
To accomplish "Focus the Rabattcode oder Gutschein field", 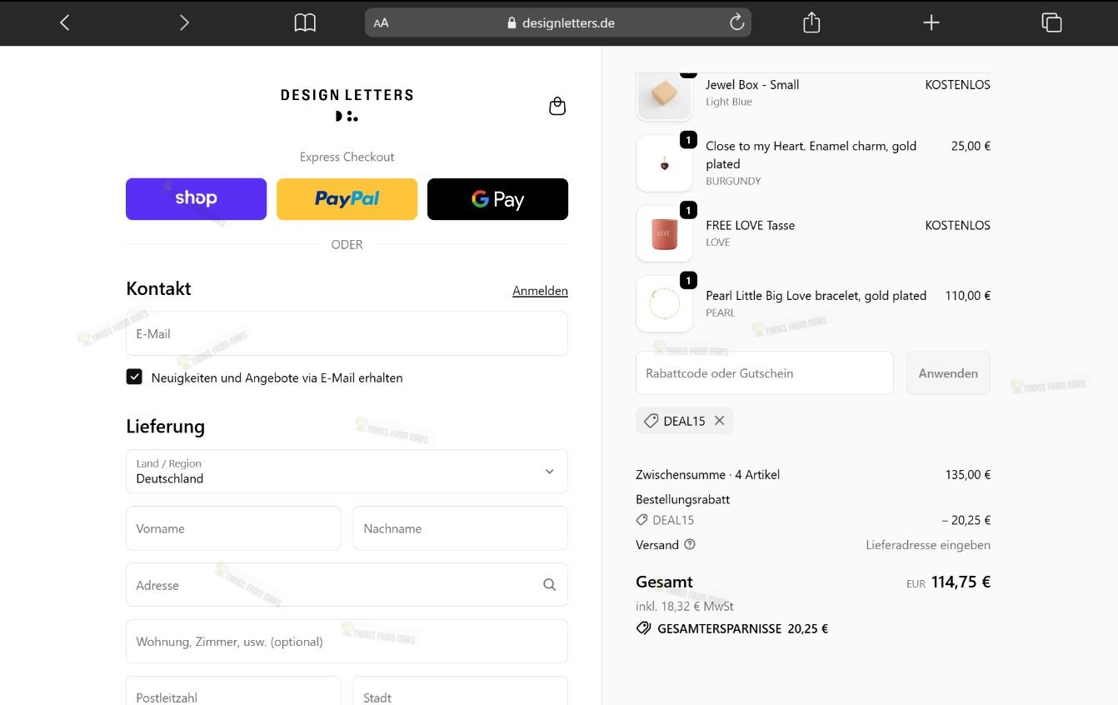I will (x=765, y=373).
